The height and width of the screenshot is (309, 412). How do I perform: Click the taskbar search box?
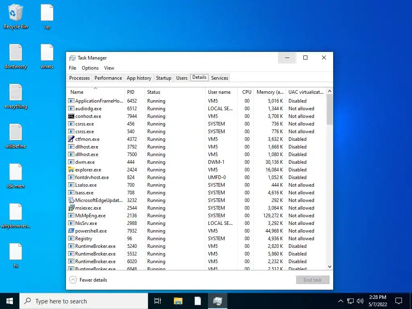(84, 301)
